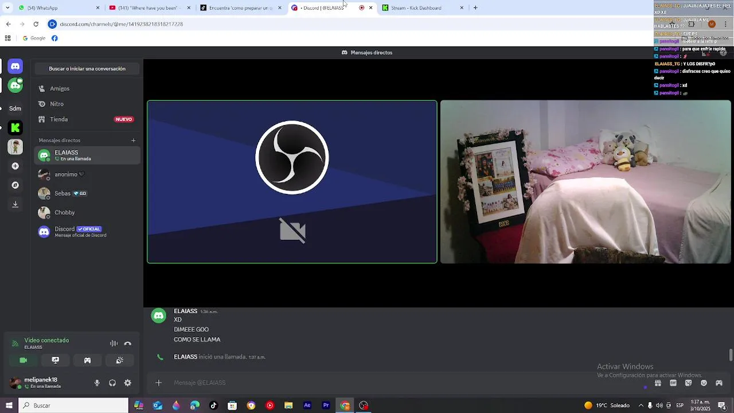Create new direct message plus icon

click(x=134, y=141)
